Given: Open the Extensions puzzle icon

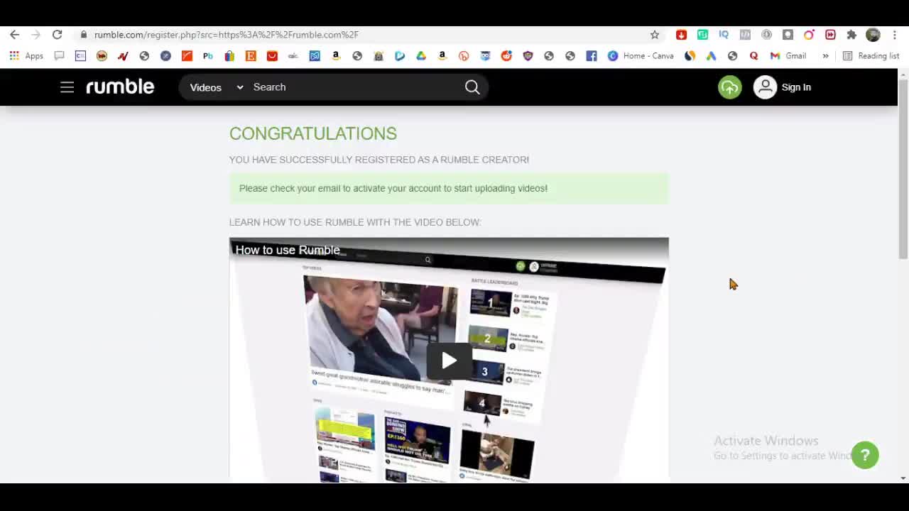Looking at the screenshot, I should [851, 35].
